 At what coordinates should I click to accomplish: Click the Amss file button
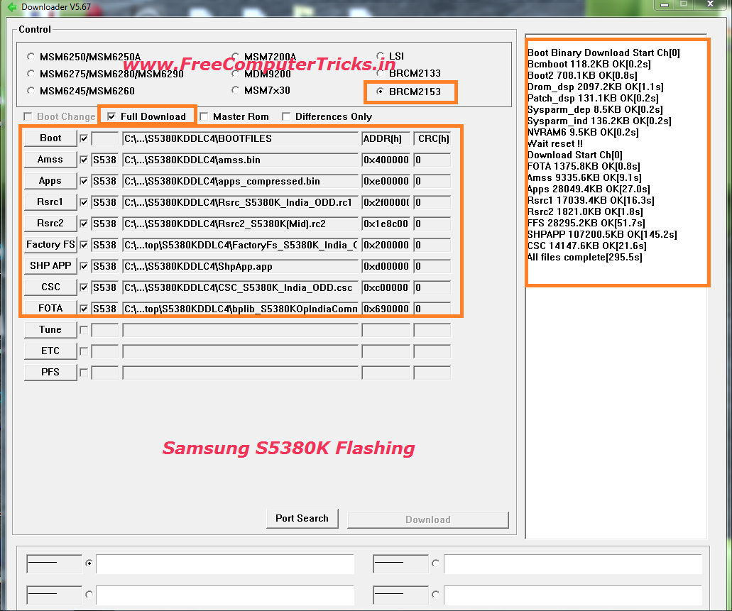pyautogui.click(x=50, y=160)
